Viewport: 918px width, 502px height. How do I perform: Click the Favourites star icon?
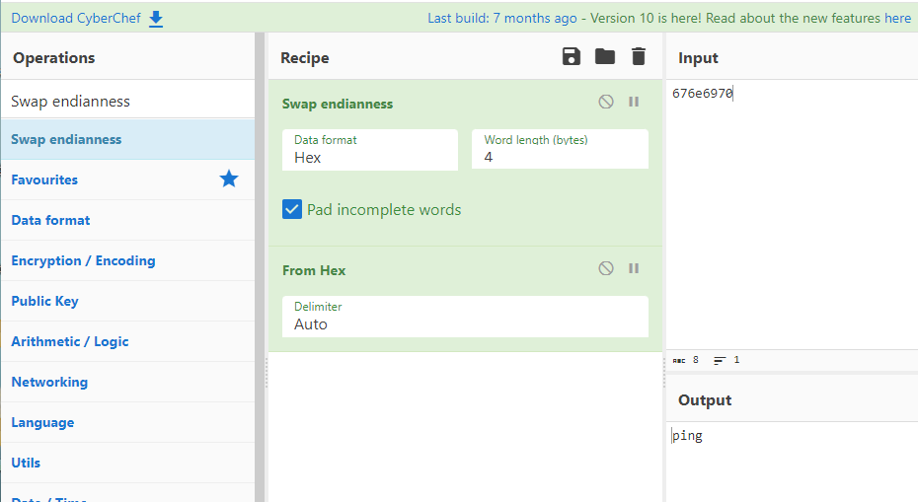(x=229, y=179)
